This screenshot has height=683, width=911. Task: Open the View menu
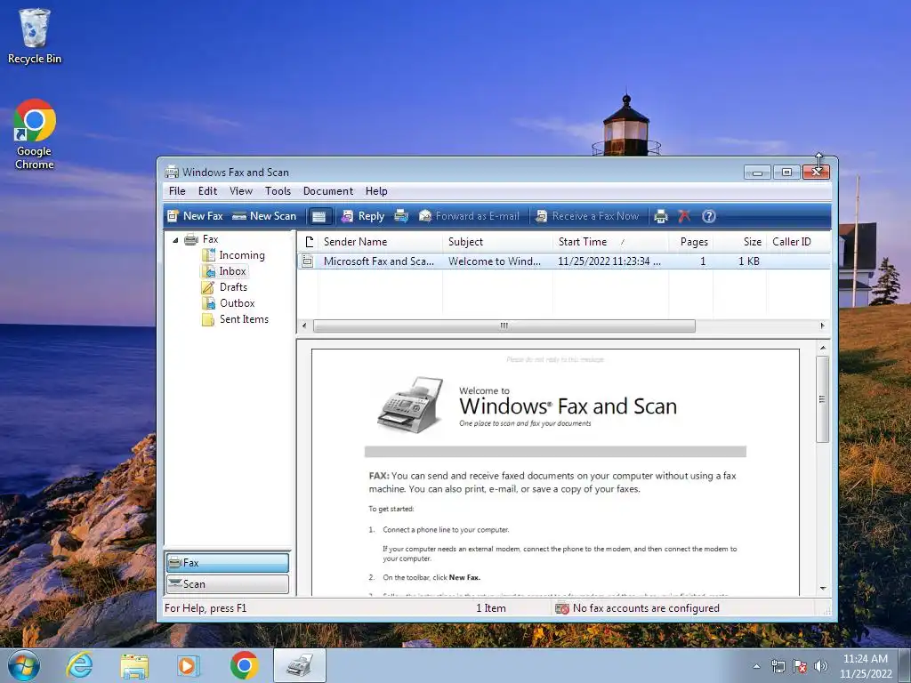(240, 191)
